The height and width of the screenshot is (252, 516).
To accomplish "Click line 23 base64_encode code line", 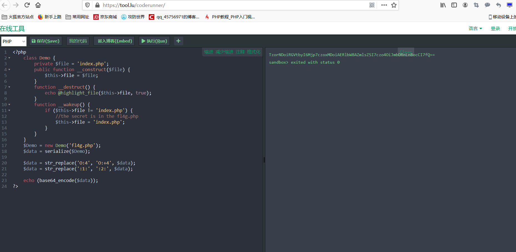I will (61, 180).
